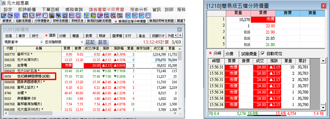330x119 pixels.
Task: Switch to the 指數走勢圖 tab
Action: point(23,21)
